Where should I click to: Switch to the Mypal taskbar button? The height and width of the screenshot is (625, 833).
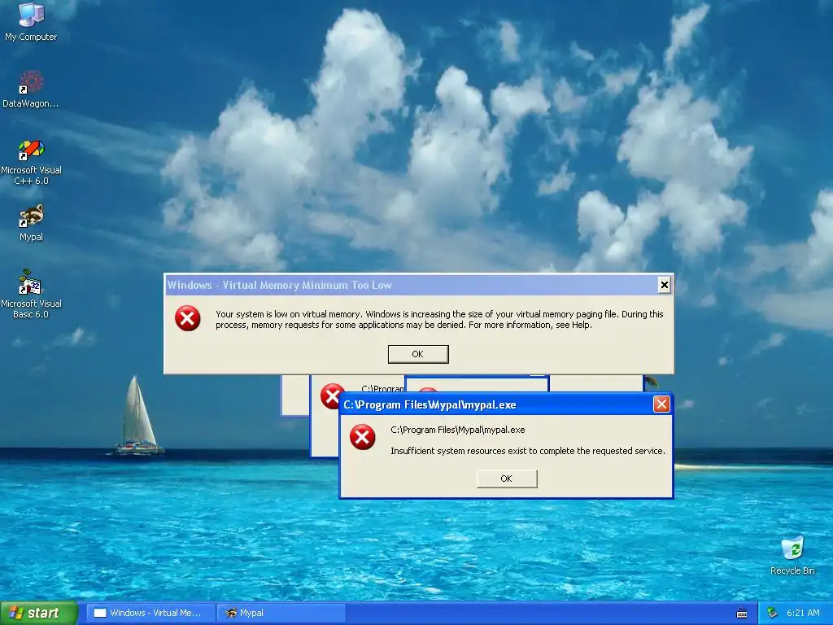[281, 613]
